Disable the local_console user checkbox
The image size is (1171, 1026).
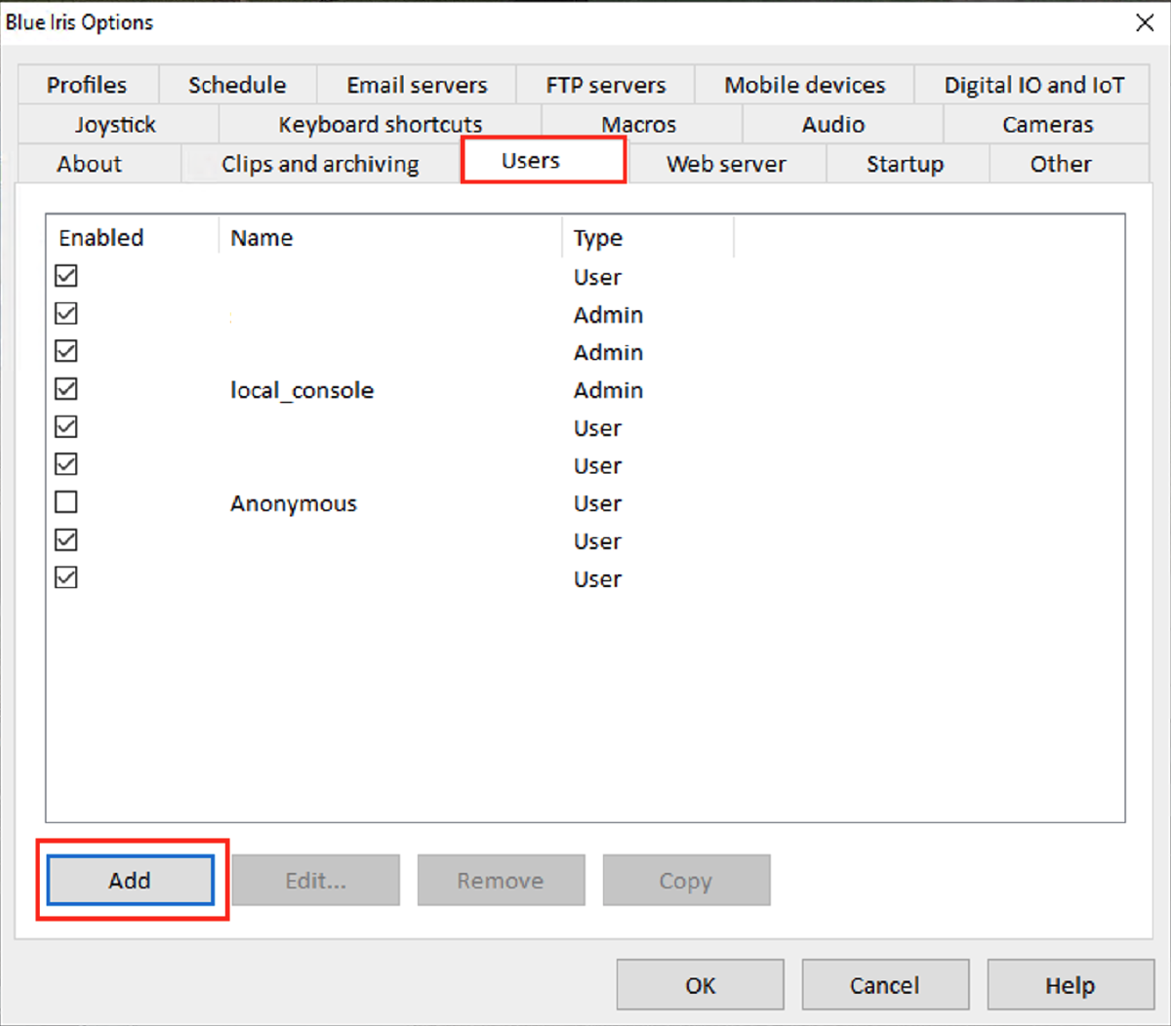click(x=66, y=389)
